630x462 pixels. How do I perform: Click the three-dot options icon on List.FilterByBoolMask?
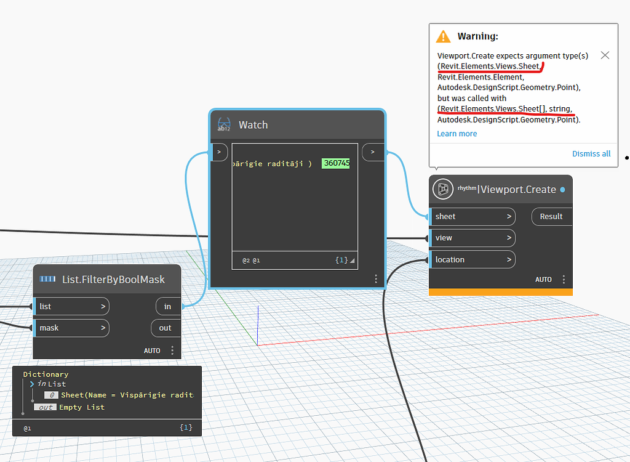(x=172, y=350)
